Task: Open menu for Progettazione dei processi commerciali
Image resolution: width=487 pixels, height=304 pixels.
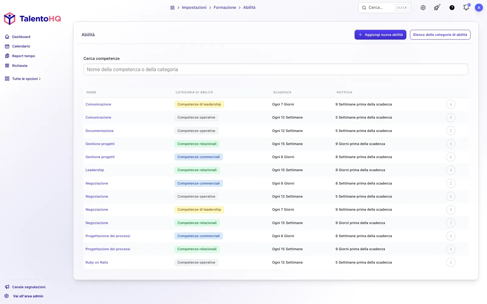Action: (451, 236)
